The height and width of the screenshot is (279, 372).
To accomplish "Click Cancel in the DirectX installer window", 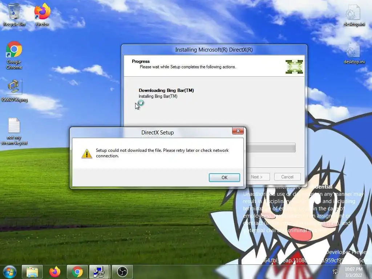I will 287,177.
